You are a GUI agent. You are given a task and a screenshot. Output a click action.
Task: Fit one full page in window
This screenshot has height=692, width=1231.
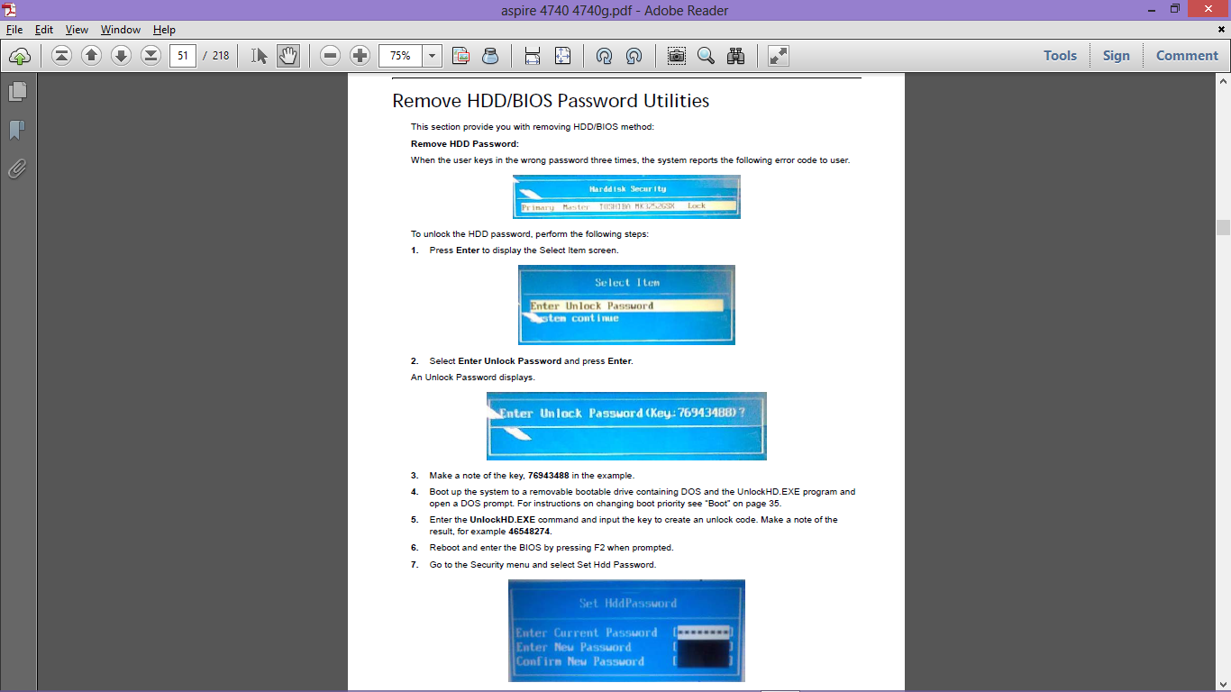[562, 56]
